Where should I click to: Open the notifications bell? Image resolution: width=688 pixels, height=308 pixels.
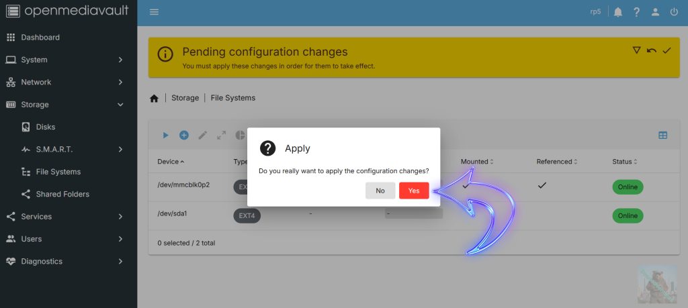click(x=617, y=12)
